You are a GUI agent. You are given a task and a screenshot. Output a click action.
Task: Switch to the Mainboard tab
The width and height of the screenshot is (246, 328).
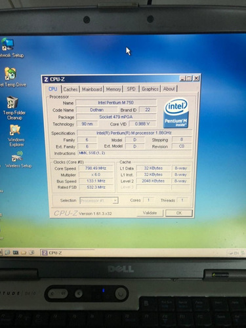coord(92,89)
